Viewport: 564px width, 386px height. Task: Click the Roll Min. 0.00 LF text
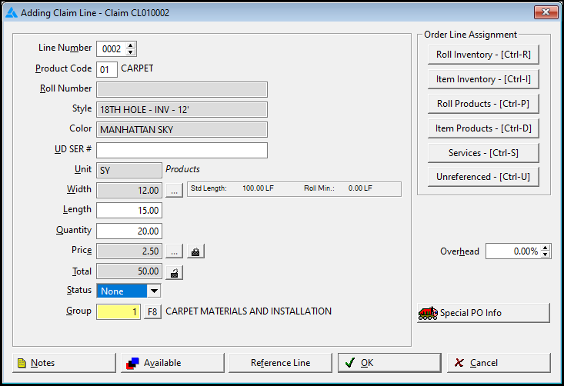click(338, 188)
